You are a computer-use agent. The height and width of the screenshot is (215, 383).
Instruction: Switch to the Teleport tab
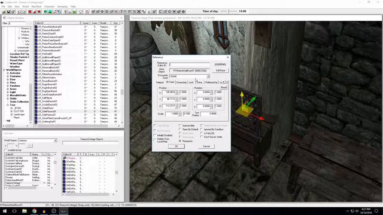coord(160,82)
